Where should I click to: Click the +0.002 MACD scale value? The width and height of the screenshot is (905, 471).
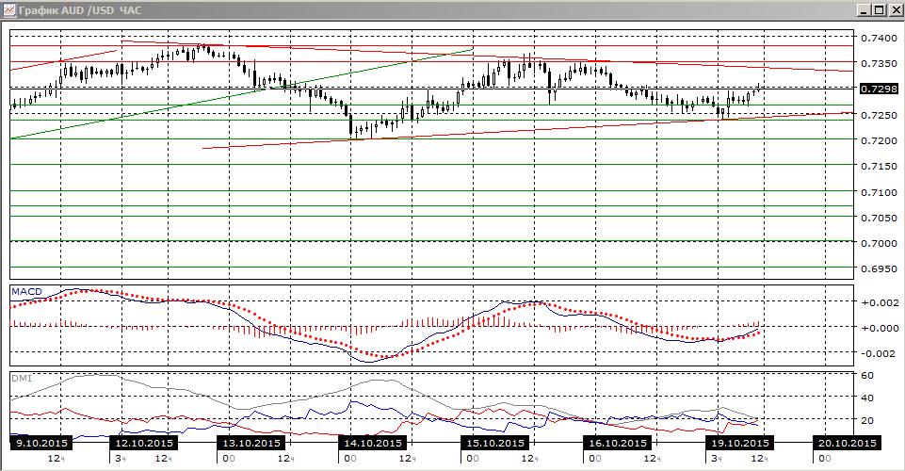880,302
